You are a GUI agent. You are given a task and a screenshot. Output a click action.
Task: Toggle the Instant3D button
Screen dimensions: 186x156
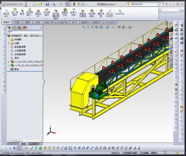pyautogui.click(x=119, y=12)
